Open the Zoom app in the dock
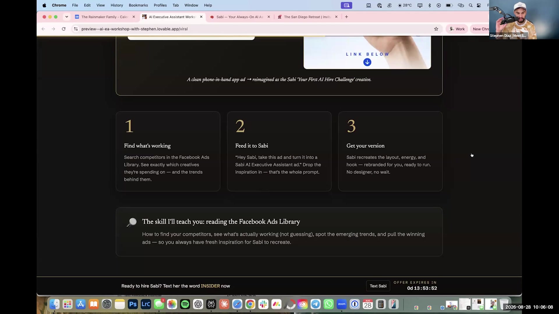Viewport: 559px width, 314px height. coord(342,304)
